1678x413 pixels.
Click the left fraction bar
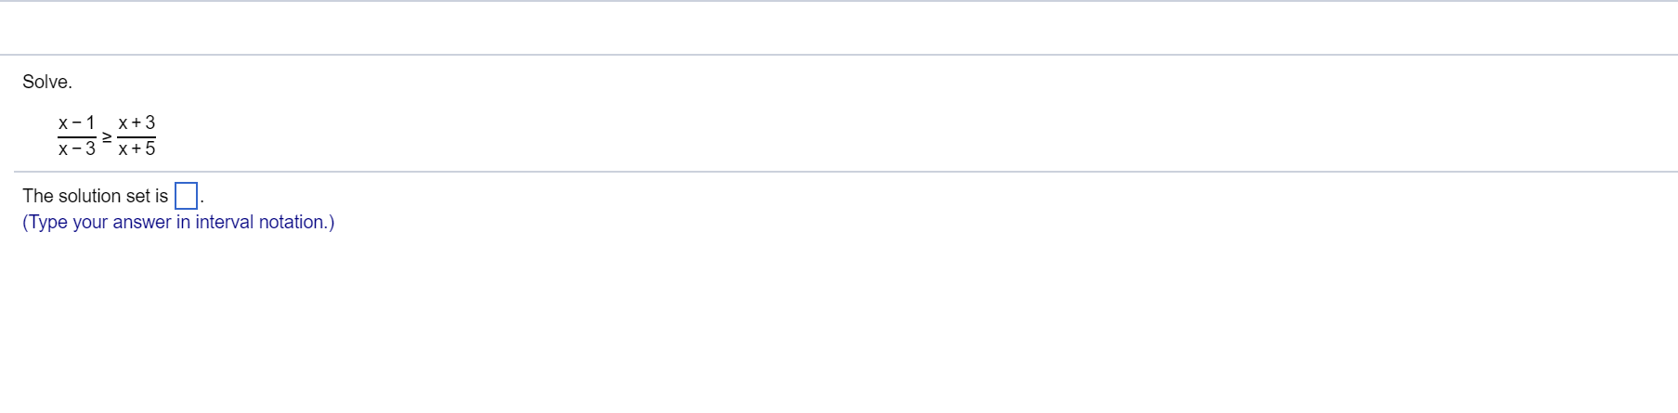[x=76, y=136]
